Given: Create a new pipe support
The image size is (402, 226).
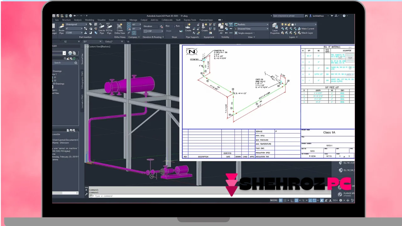Looking at the screenshot, I should coord(188,27).
